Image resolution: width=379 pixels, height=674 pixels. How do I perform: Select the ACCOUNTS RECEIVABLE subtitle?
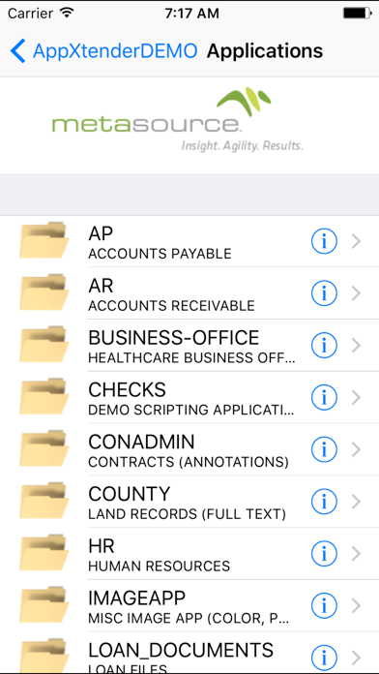[171, 306]
